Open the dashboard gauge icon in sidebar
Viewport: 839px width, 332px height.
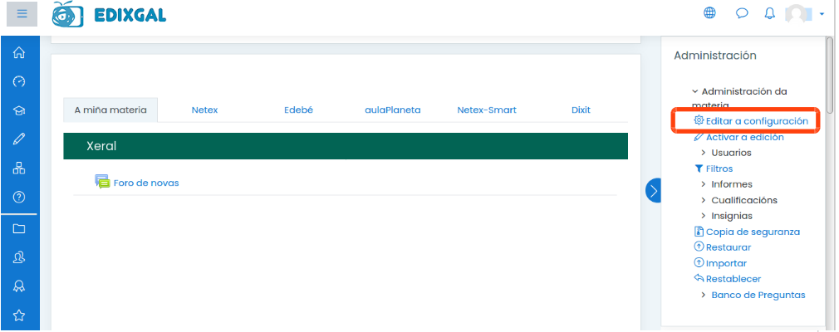pyautogui.click(x=20, y=81)
